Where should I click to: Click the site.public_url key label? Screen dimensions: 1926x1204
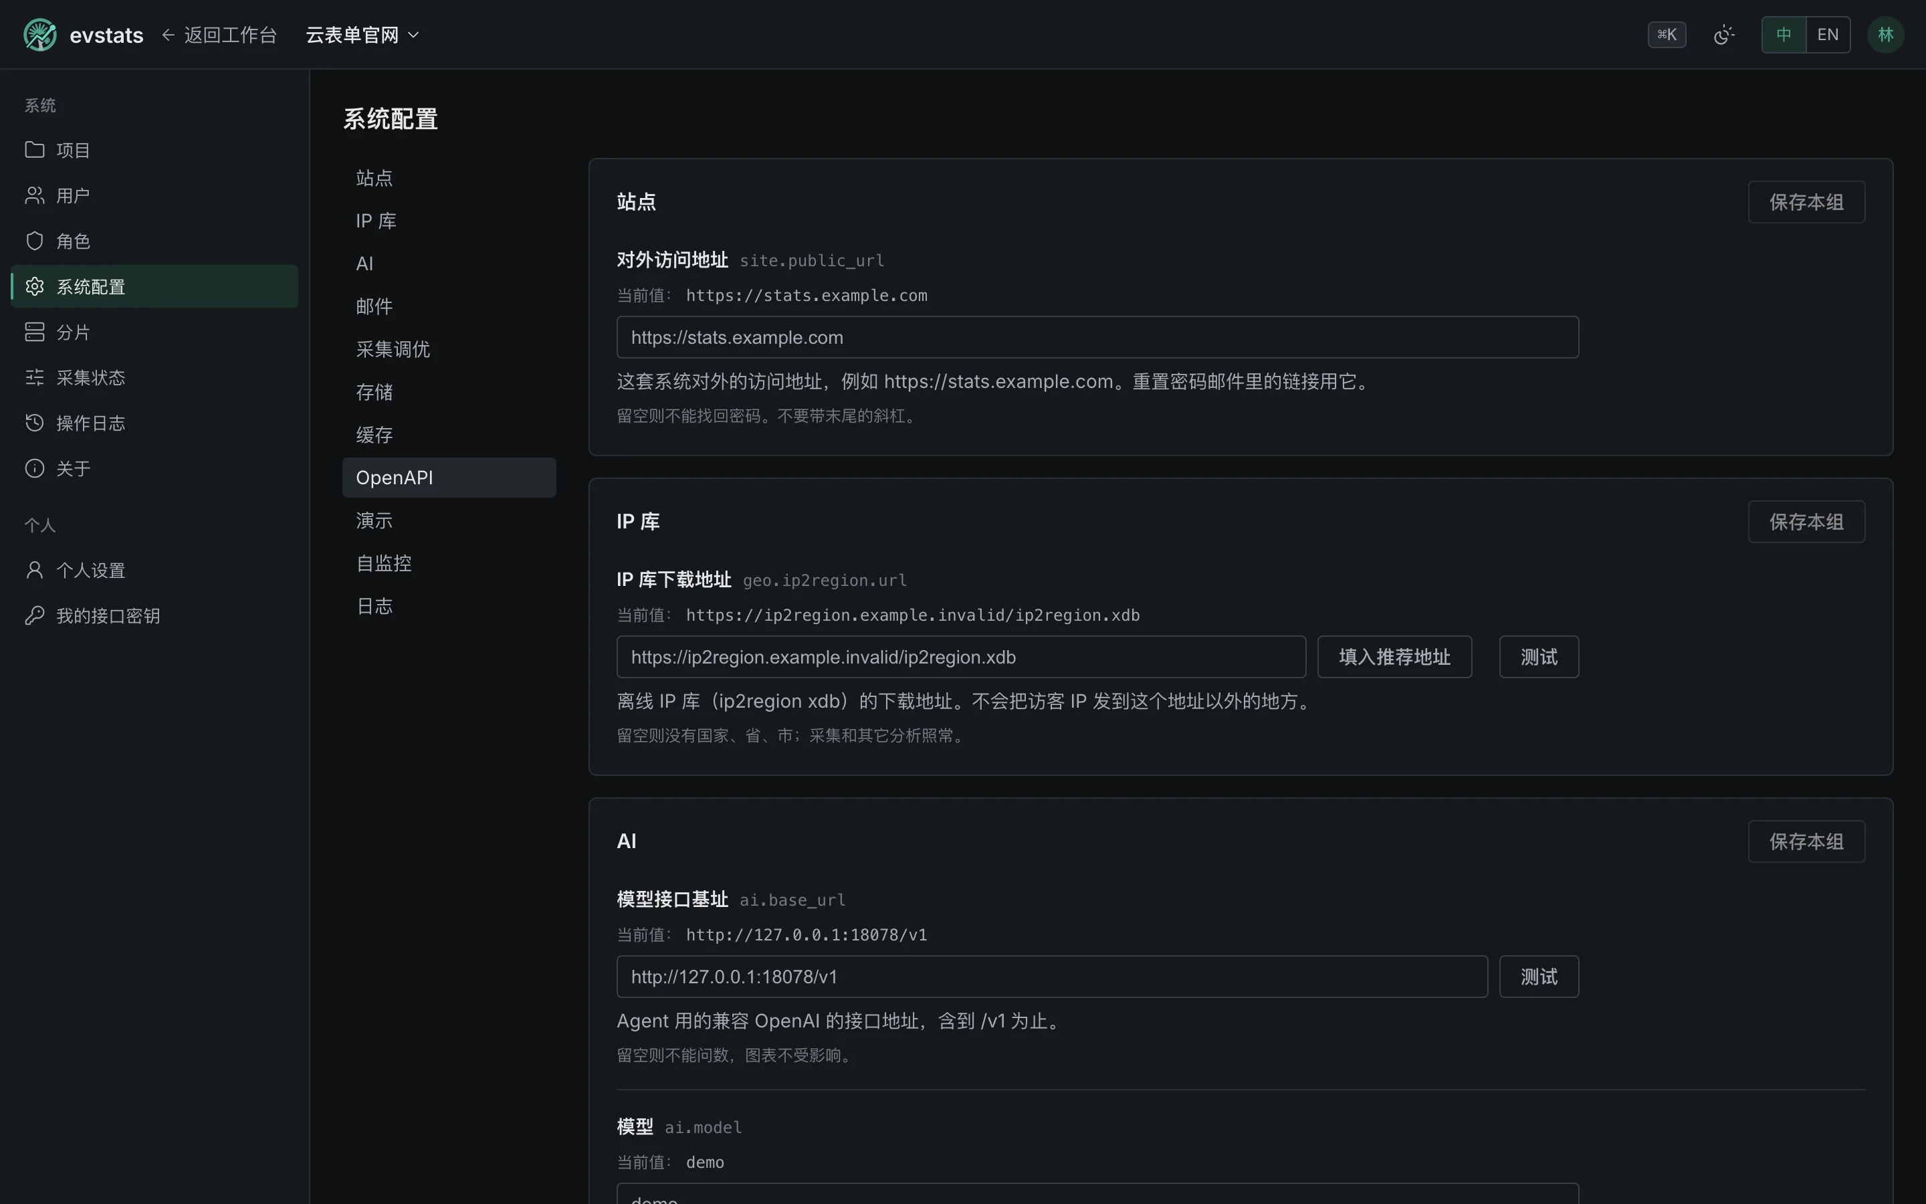tap(812, 260)
